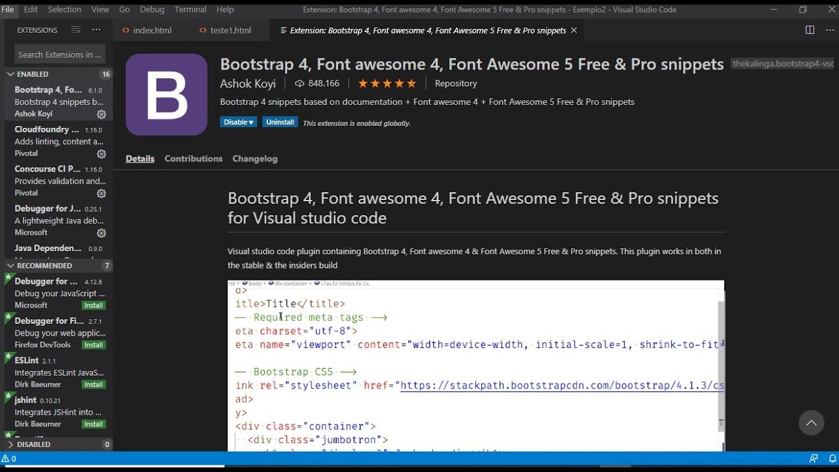Switch to teste1.html tab
This screenshot has width=839, height=472.
click(230, 30)
